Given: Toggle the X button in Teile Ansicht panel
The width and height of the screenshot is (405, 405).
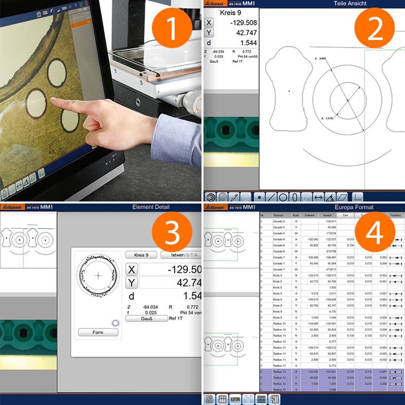Looking at the screenshot, I should coord(209,23).
